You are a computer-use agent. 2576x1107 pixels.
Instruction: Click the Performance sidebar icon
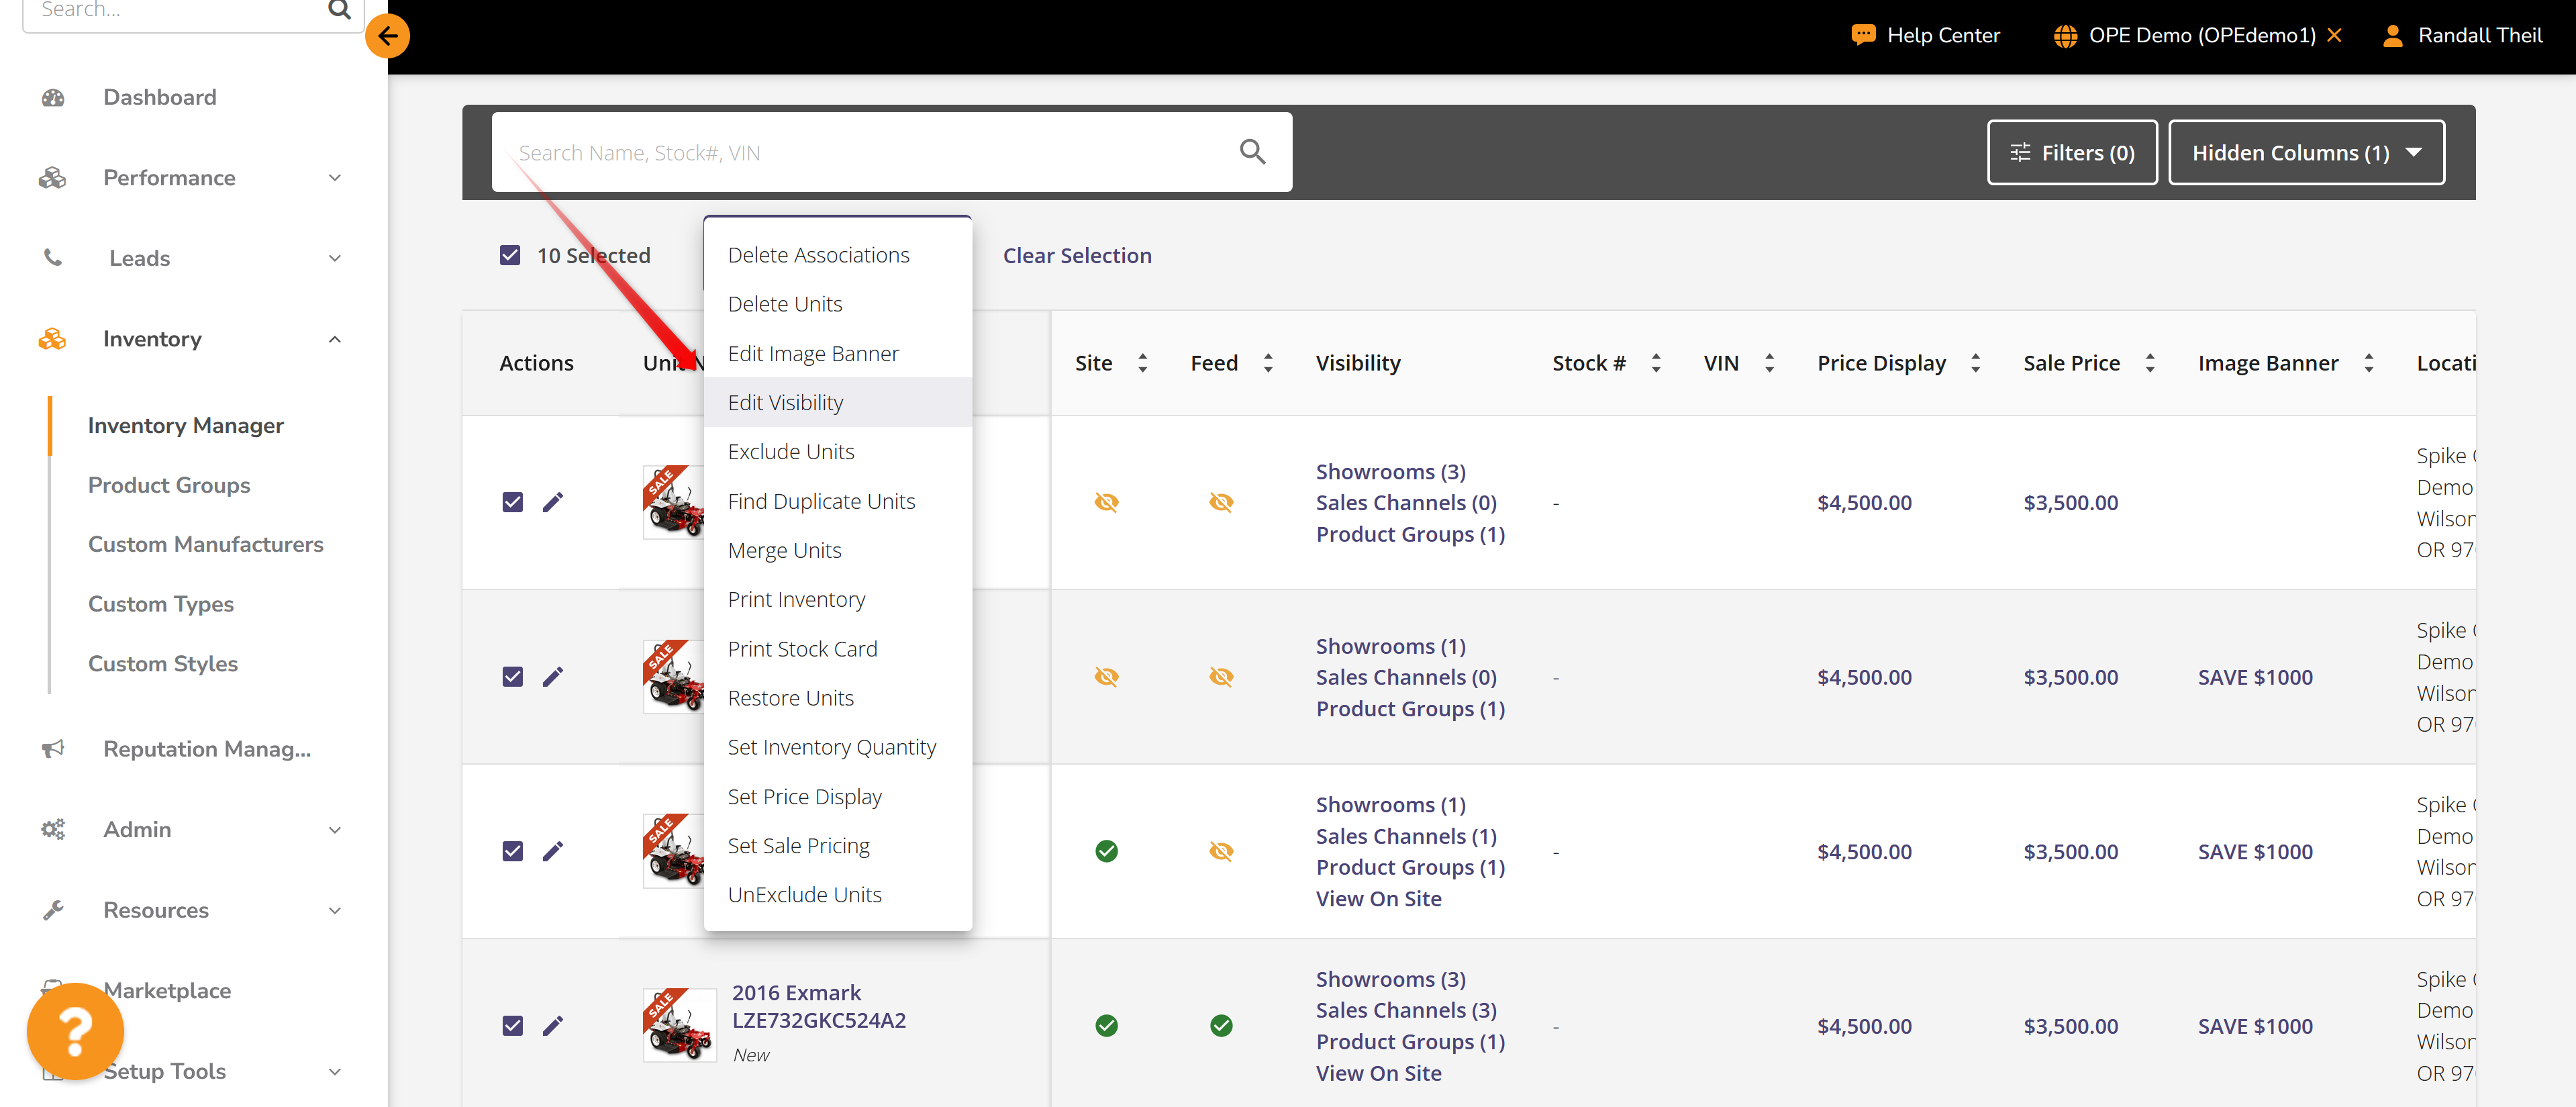tap(52, 178)
